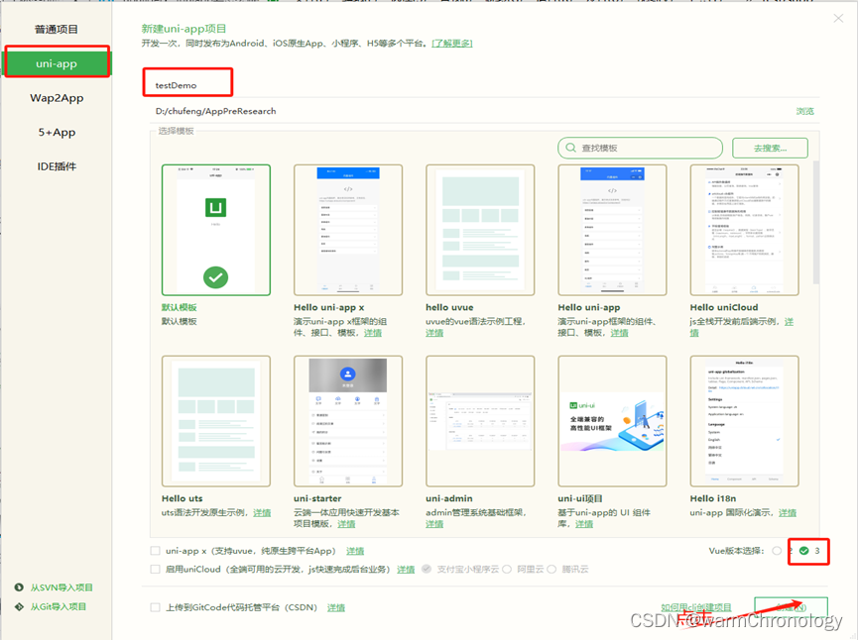Select Vue version 3 radio button
This screenshot has height=640, width=858.
click(x=803, y=551)
